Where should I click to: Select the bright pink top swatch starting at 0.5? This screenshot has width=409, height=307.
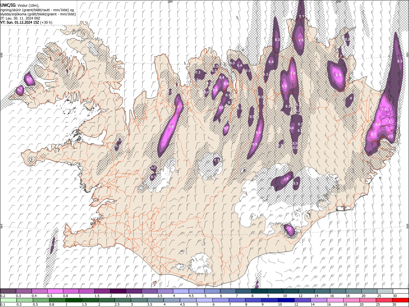click(x=55, y=291)
